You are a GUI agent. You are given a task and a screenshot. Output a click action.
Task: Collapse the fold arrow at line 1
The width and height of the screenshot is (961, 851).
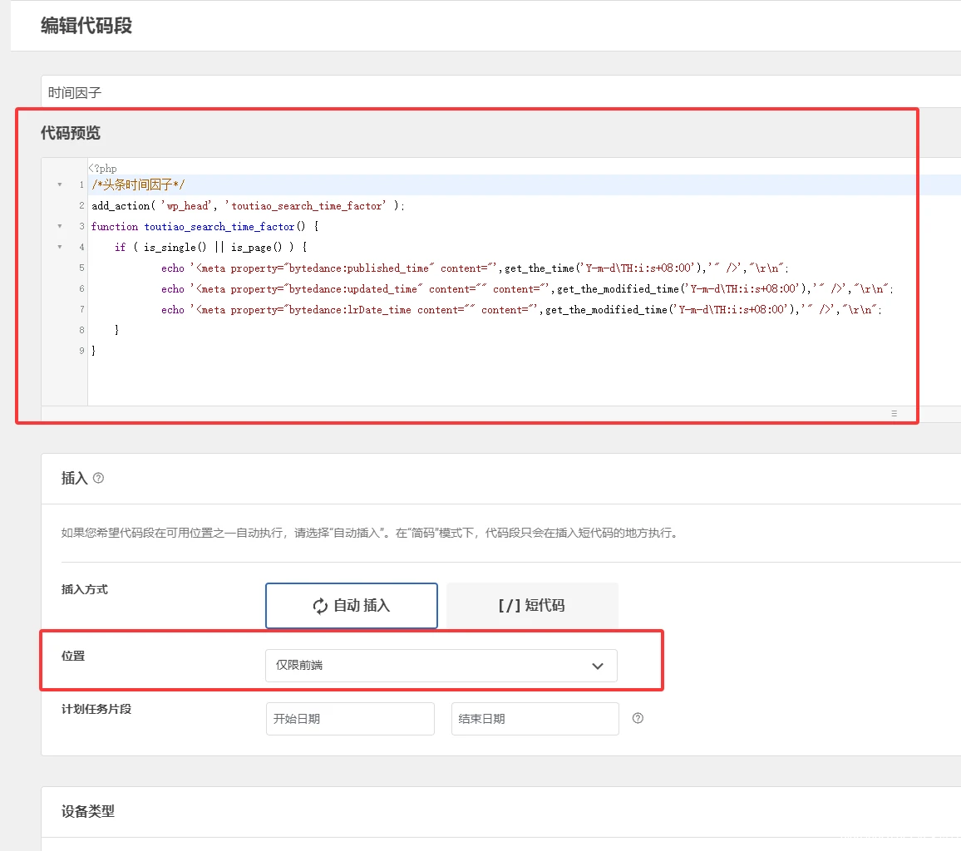click(x=60, y=185)
